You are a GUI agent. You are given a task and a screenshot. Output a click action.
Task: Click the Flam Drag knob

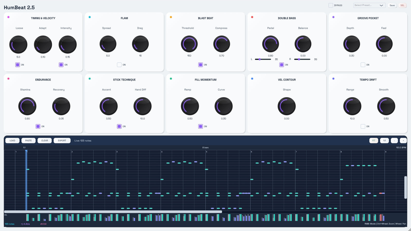coord(140,44)
